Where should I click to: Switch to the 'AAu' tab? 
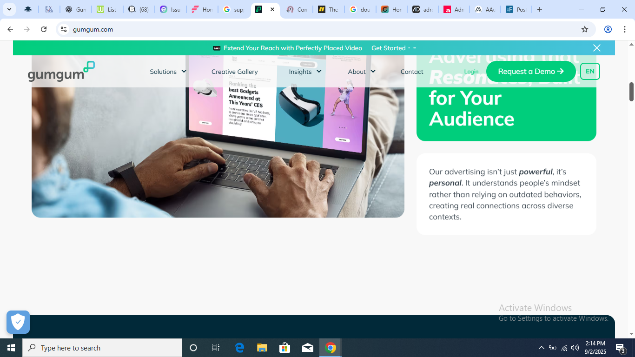(485, 9)
